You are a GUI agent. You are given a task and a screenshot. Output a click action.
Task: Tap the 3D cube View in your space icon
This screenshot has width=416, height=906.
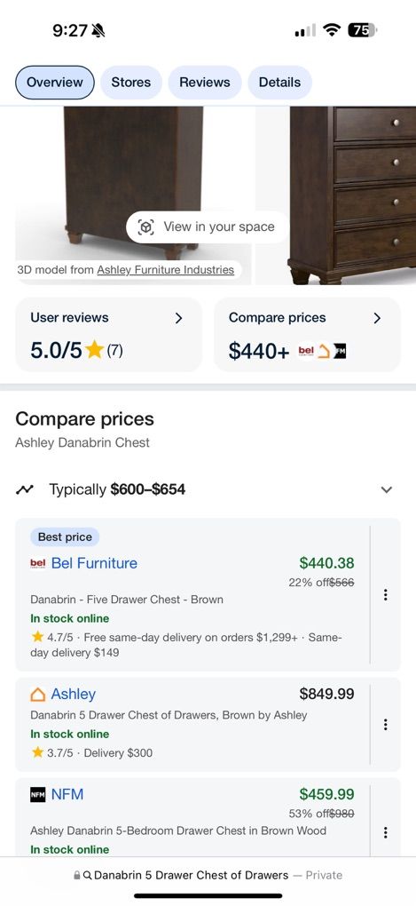pos(146,227)
